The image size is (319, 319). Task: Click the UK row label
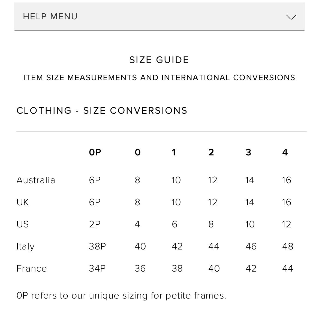23,202
